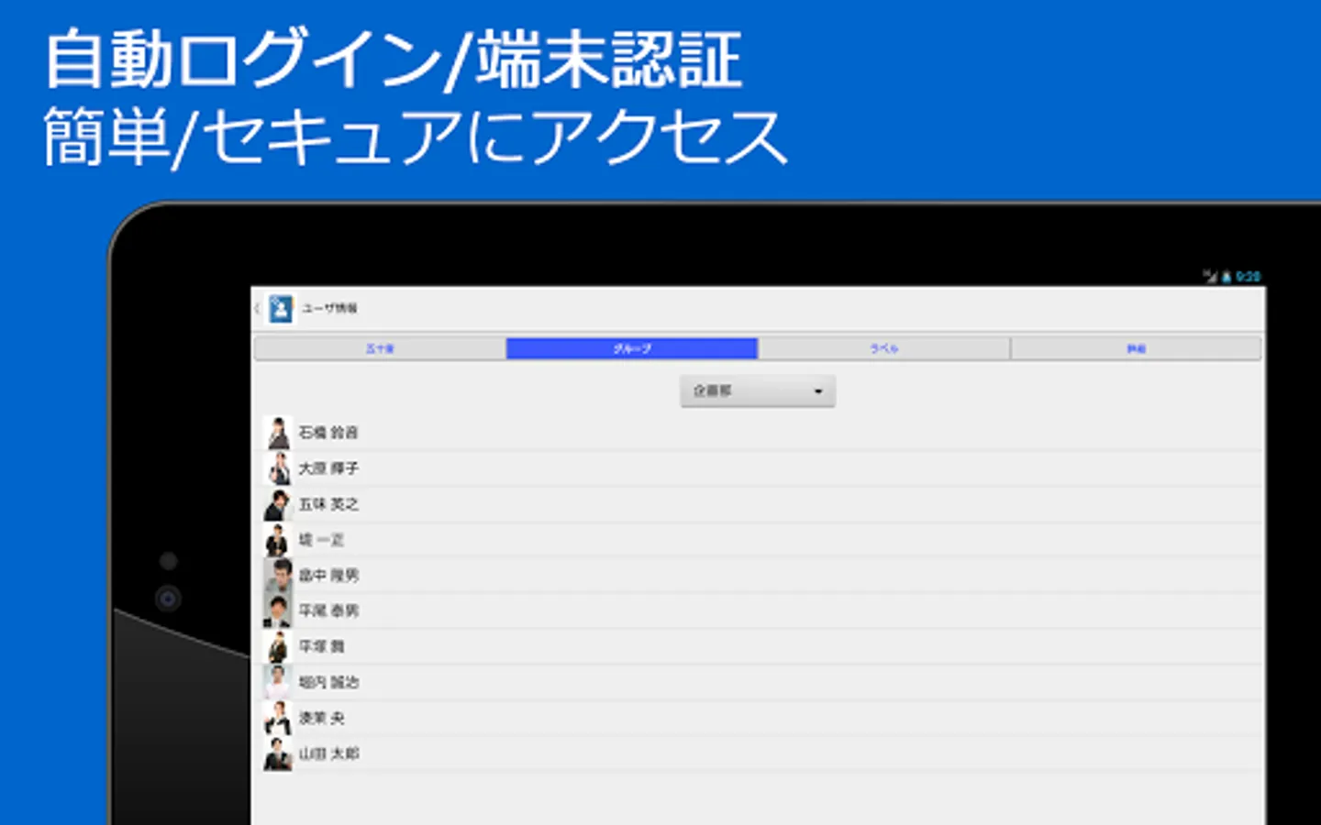Tap the 堀内 user name
The height and width of the screenshot is (825, 1321).
click(328, 682)
